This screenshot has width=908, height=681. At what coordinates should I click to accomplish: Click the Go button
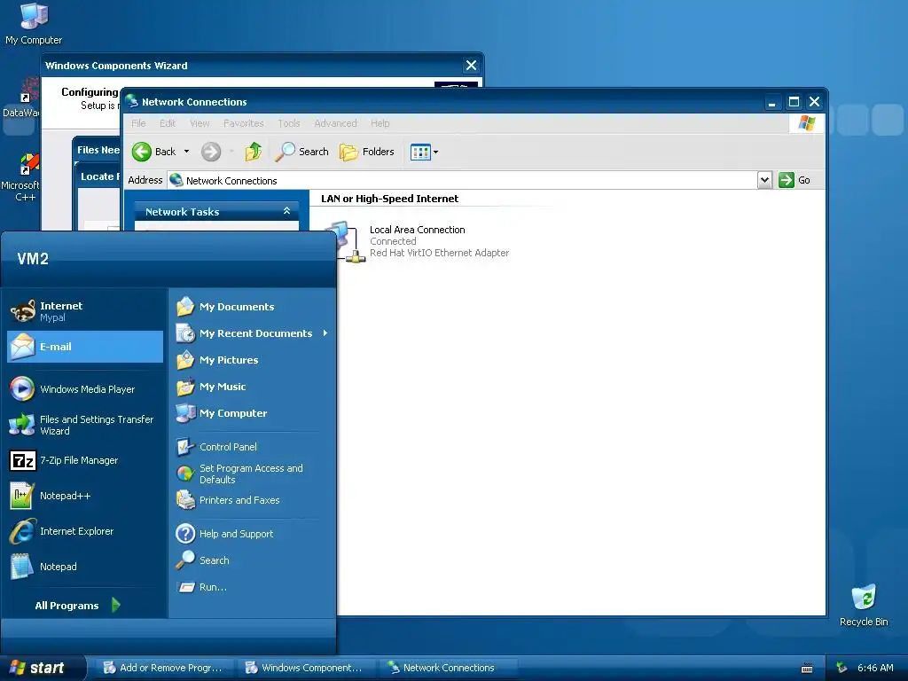(794, 180)
